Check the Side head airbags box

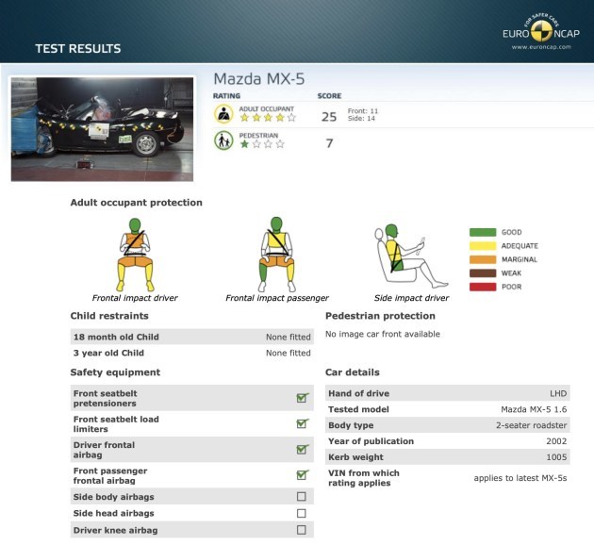(302, 513)
